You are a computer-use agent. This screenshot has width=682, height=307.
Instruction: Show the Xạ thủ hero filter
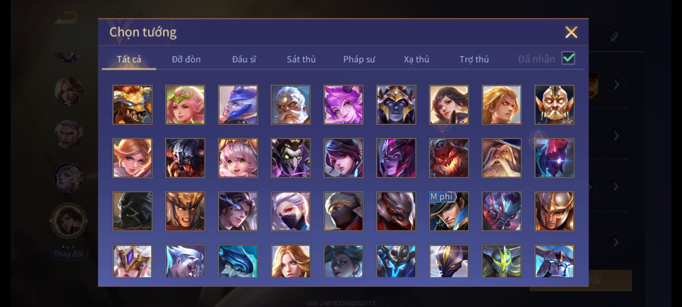[x=416, y=59]
